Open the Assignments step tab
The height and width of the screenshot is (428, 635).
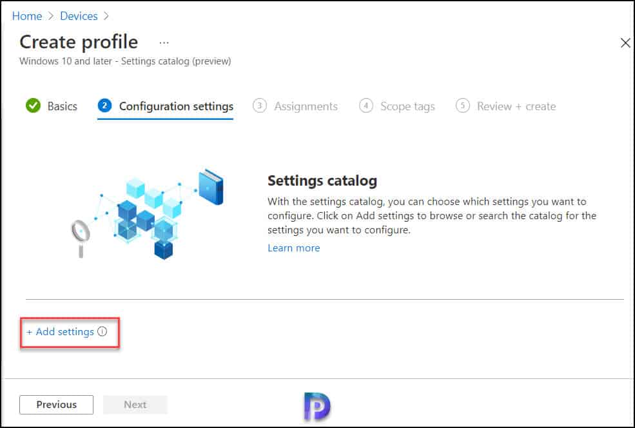[x=295, y=106]
